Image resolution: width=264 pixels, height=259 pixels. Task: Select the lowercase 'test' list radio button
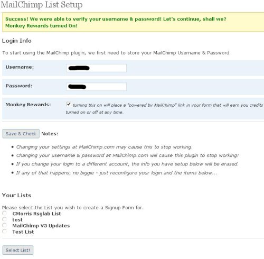point(5,219)
